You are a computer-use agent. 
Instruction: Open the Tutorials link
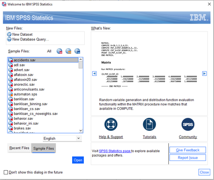click(149, 137)
